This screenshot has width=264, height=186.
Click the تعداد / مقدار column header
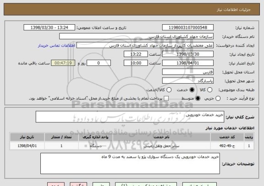61,137
